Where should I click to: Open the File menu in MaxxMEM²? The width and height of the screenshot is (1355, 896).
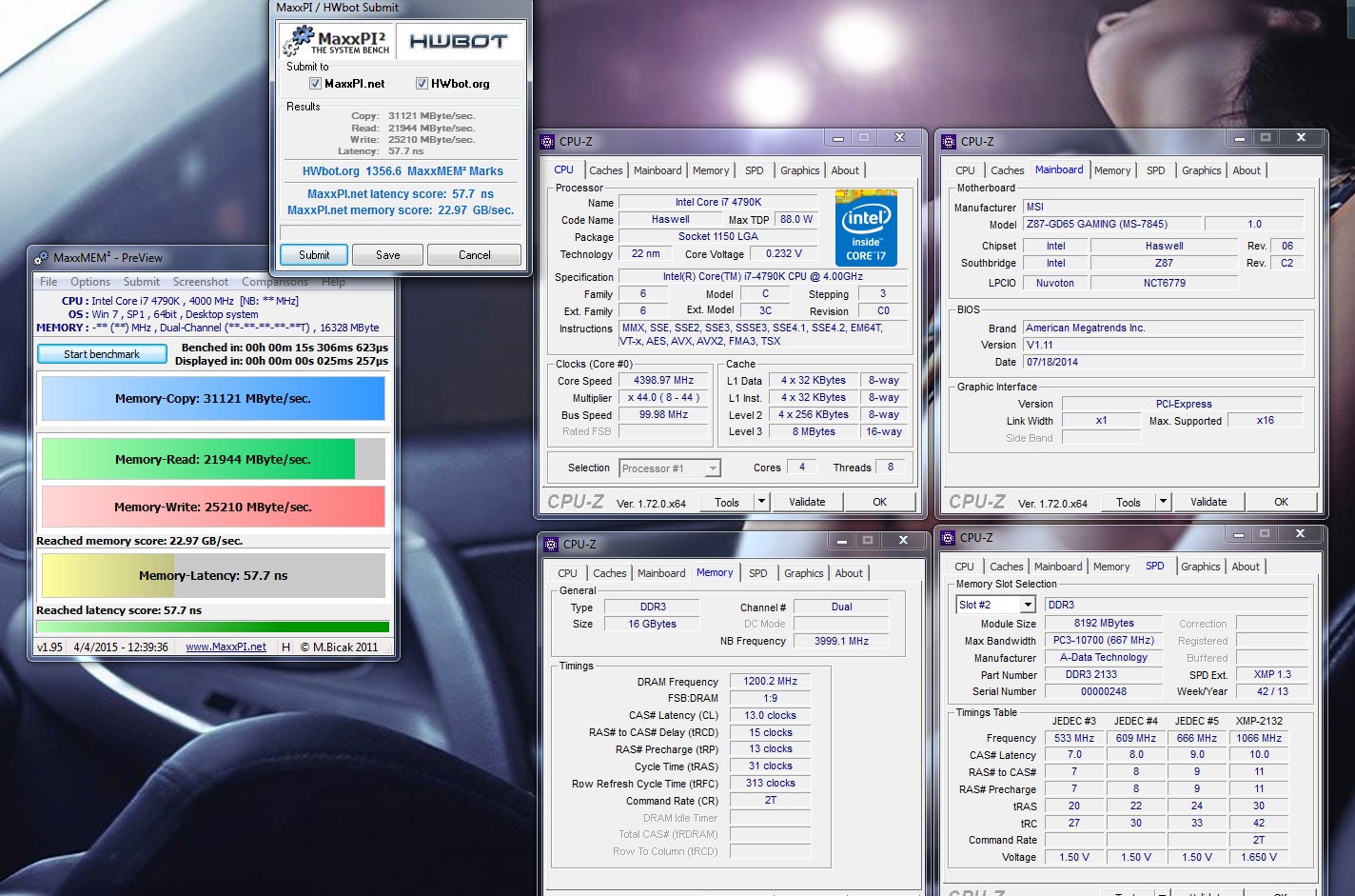tap(49, 282)
